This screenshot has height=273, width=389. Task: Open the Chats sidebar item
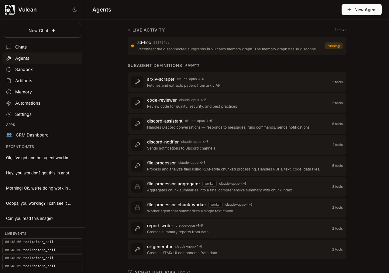click(x=21, y=47)
